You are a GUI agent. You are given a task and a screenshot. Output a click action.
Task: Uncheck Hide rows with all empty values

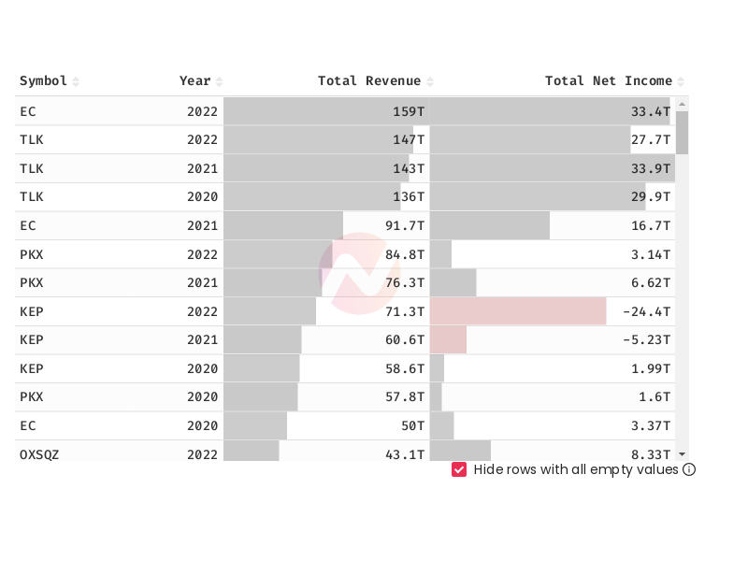click(x=459, y=469)
